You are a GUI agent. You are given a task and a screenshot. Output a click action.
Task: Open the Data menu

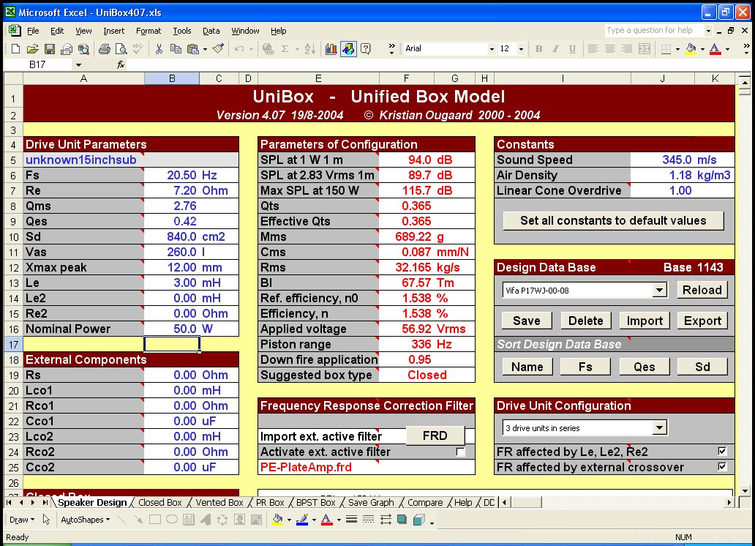(x=211, y=31)
